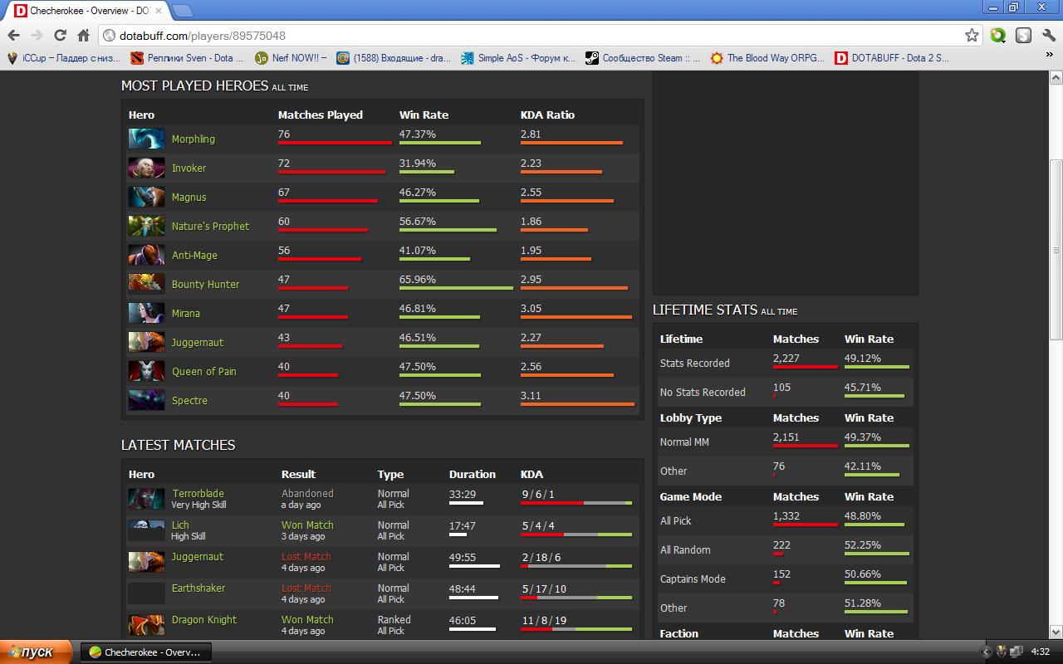This screenshot has height=664, width=1063.
Task: Click Terrorblade portrait in latest matches
Action: click(146, 498)
